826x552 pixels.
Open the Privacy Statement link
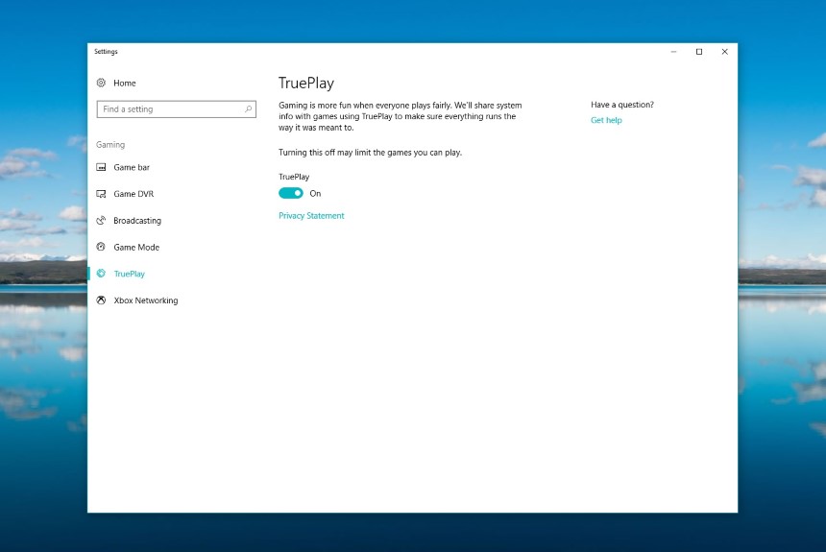[x=311, y=215]
